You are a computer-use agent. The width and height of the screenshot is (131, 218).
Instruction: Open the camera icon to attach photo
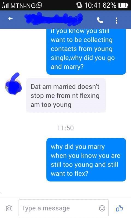pyautogui.click(x=9, y=208)
